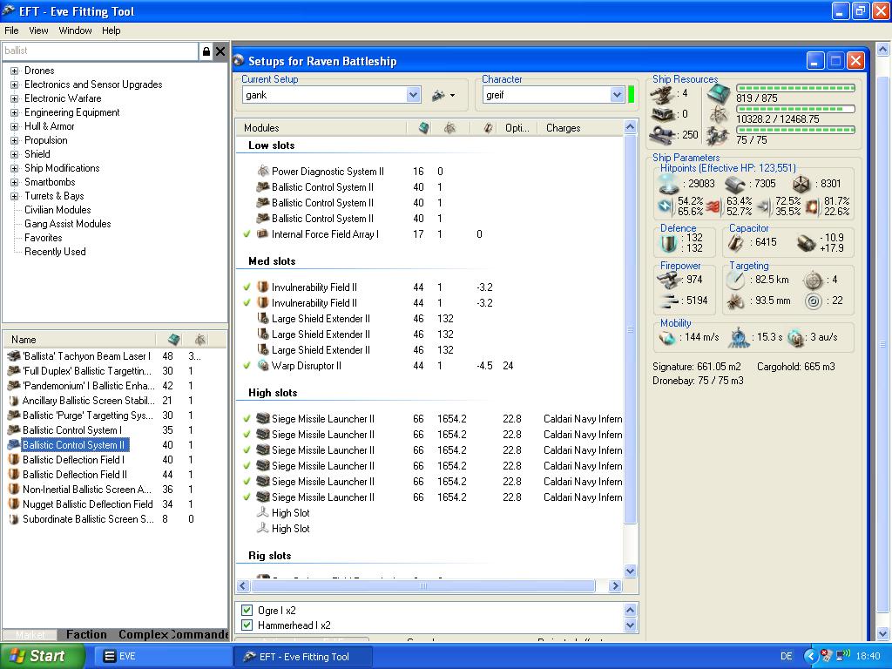Click the Charges column header
Viewport: 892px width, 669px height.
coord(578,128)
